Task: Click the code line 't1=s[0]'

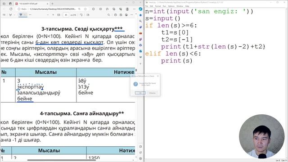Action: [175, 32]
